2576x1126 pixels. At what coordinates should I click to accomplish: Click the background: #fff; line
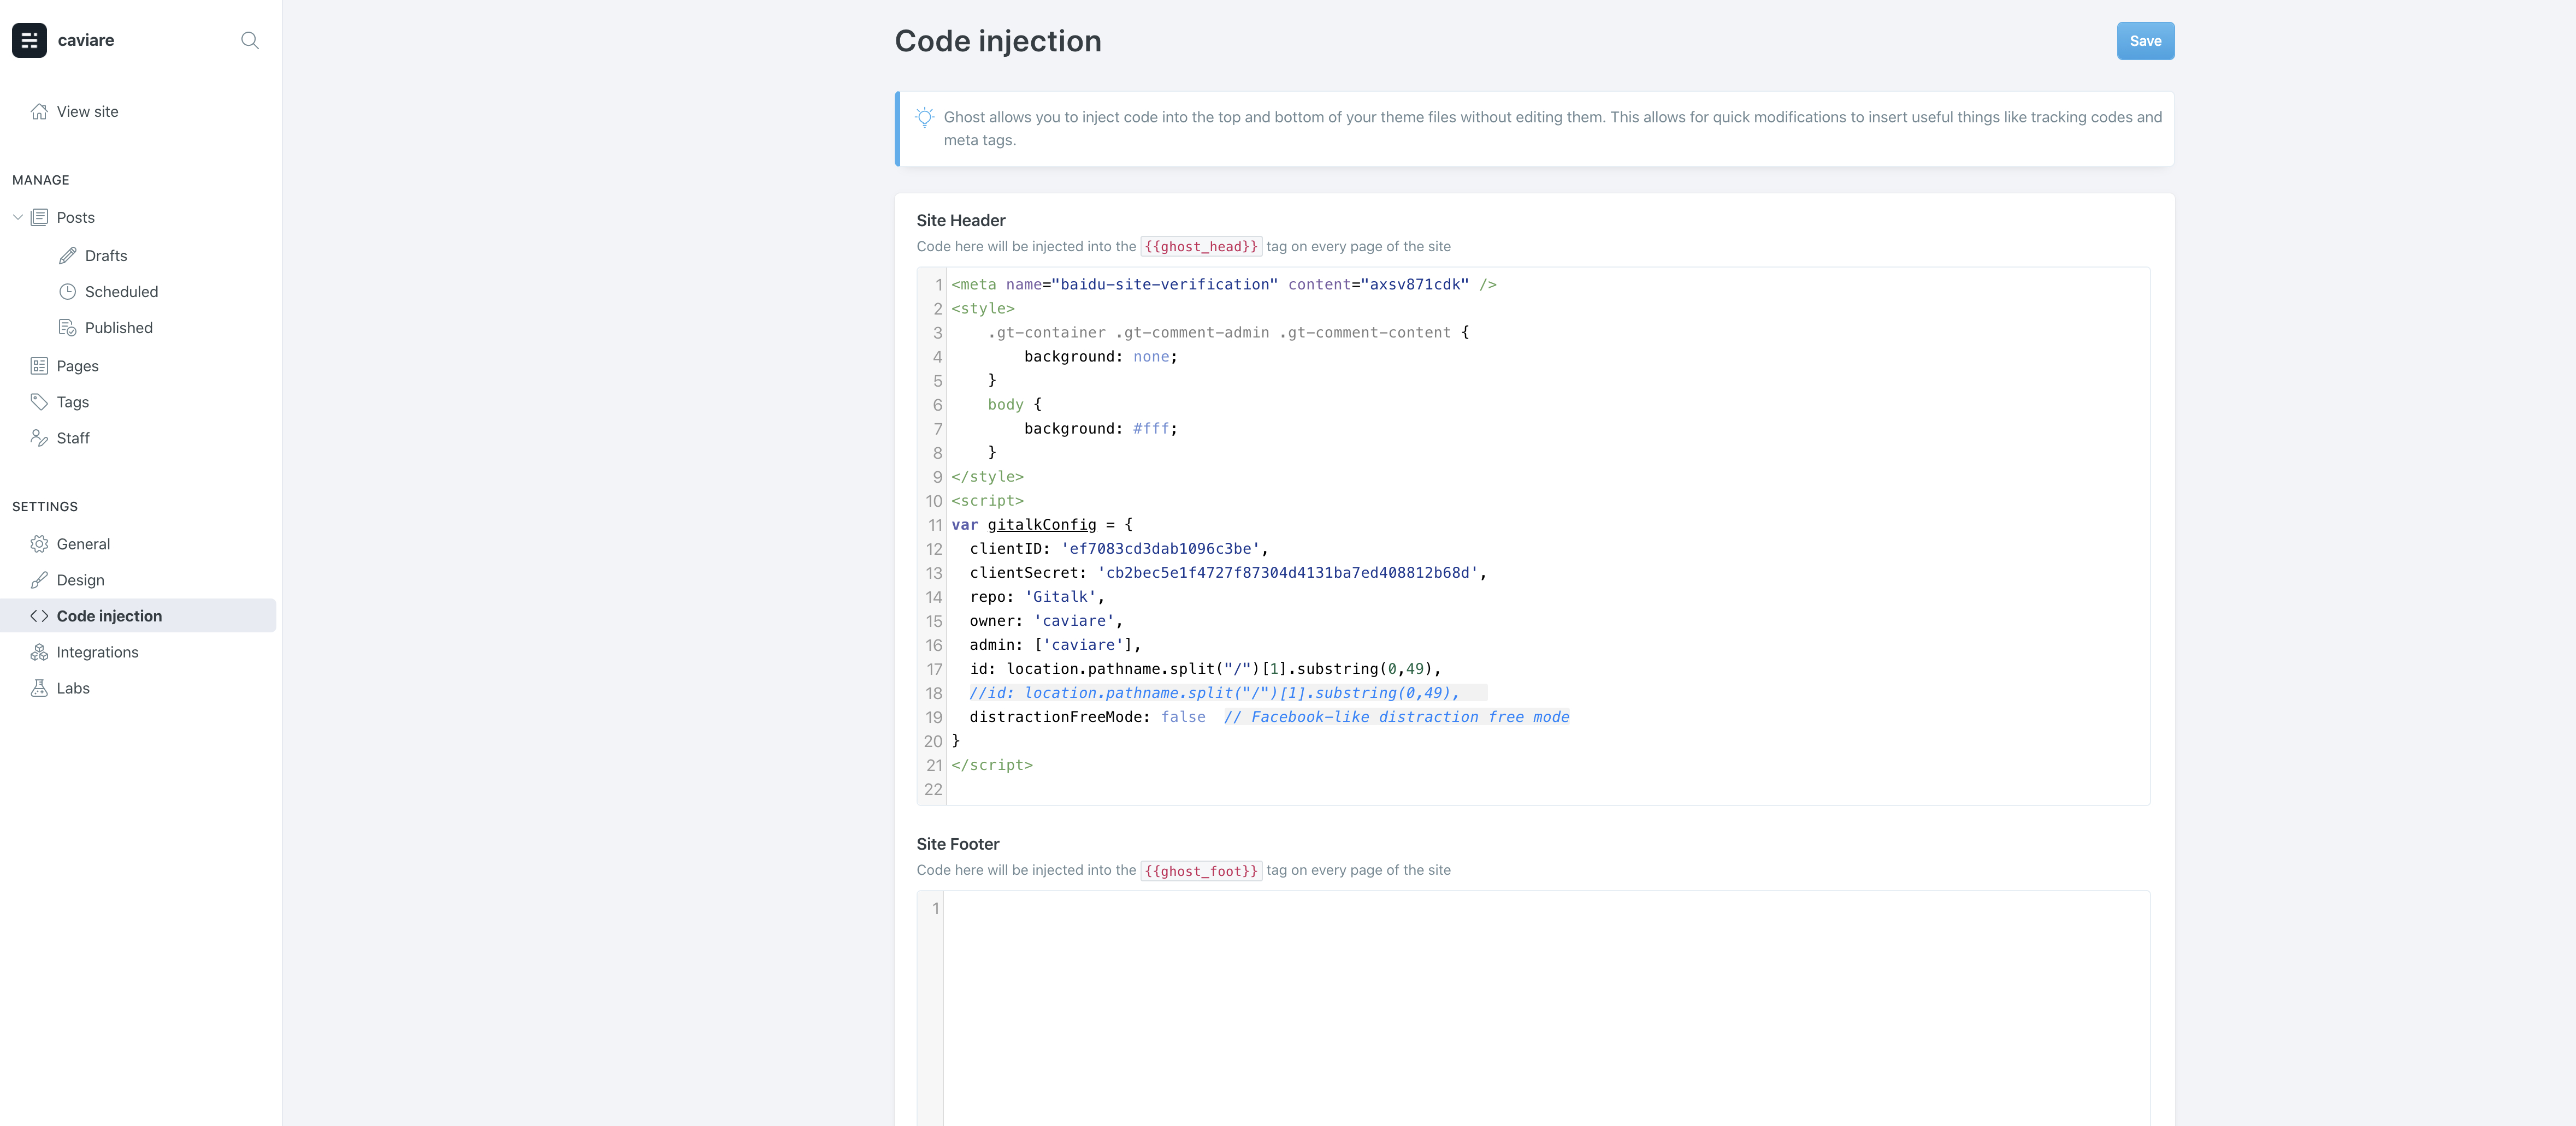point(1100,428)
